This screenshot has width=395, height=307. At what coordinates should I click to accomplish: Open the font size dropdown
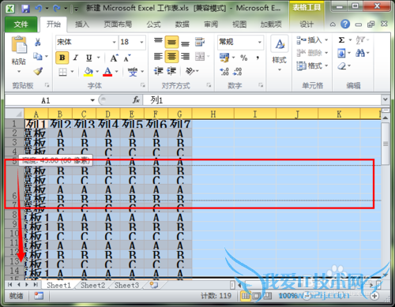141,42
